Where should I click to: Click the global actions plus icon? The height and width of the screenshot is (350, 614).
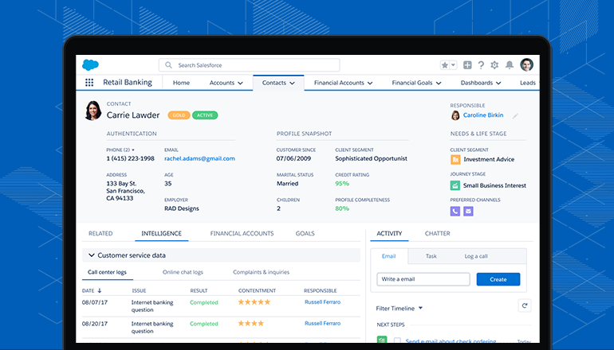pos(467,65)
